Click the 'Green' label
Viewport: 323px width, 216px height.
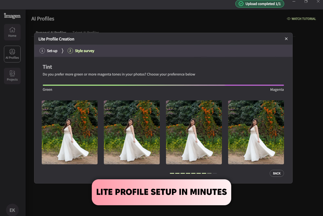(x=47, y=89)
